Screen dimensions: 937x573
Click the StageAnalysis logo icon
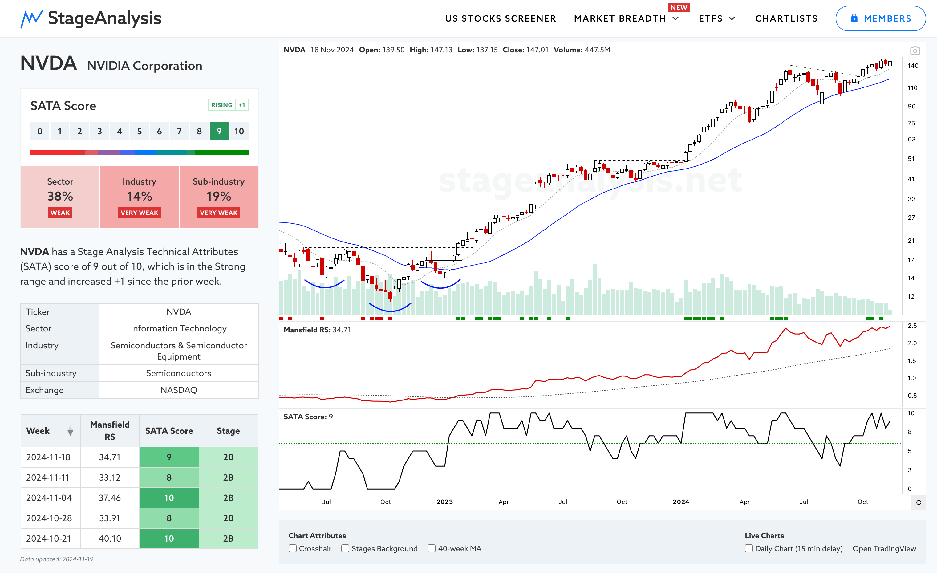(31, 18)
